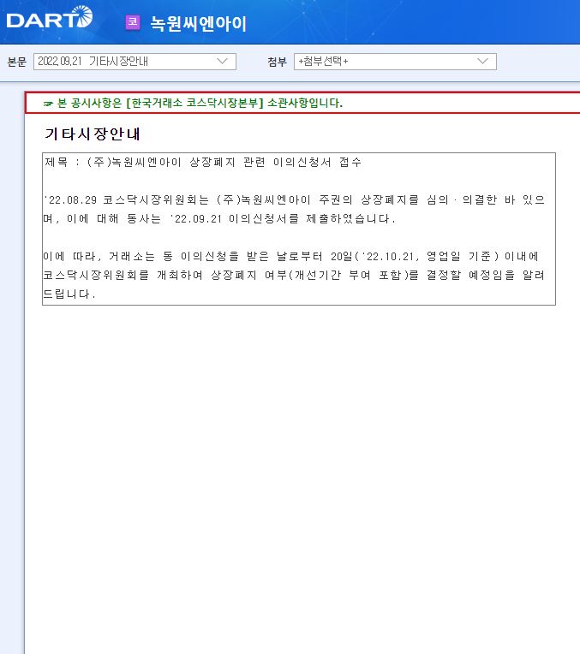Viewport: 580px width, 654px height.
Task: Click the 본문 label
Action: pos(17,62)
